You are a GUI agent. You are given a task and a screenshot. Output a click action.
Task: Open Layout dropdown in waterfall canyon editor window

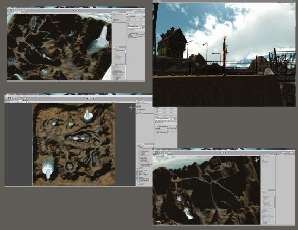point(141,10)
